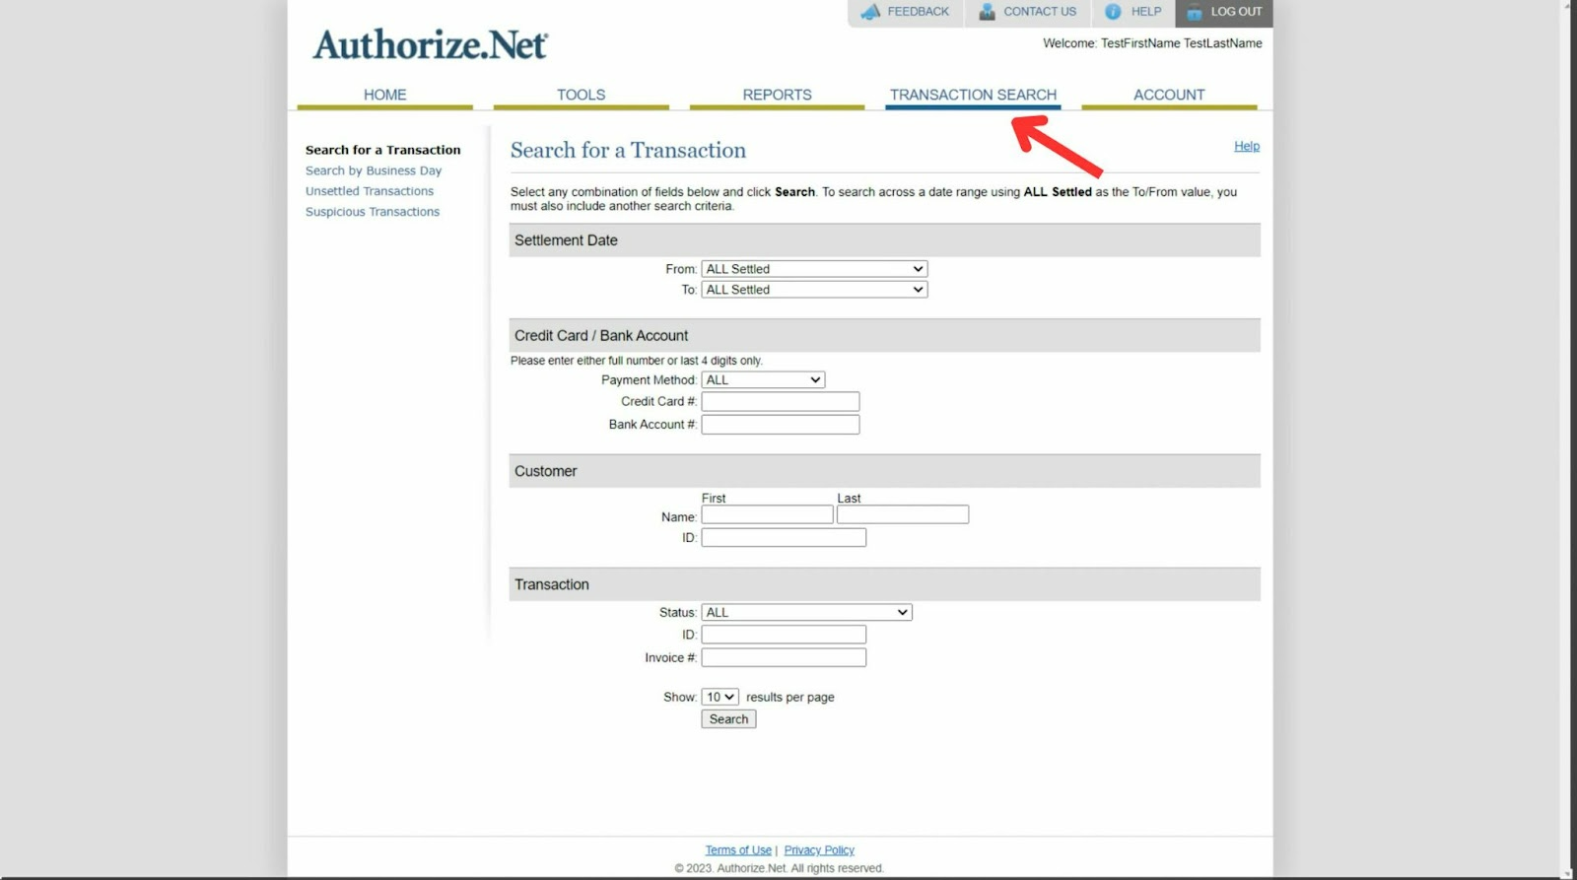Open the Settlement Date From dropdown

(814, 269)
